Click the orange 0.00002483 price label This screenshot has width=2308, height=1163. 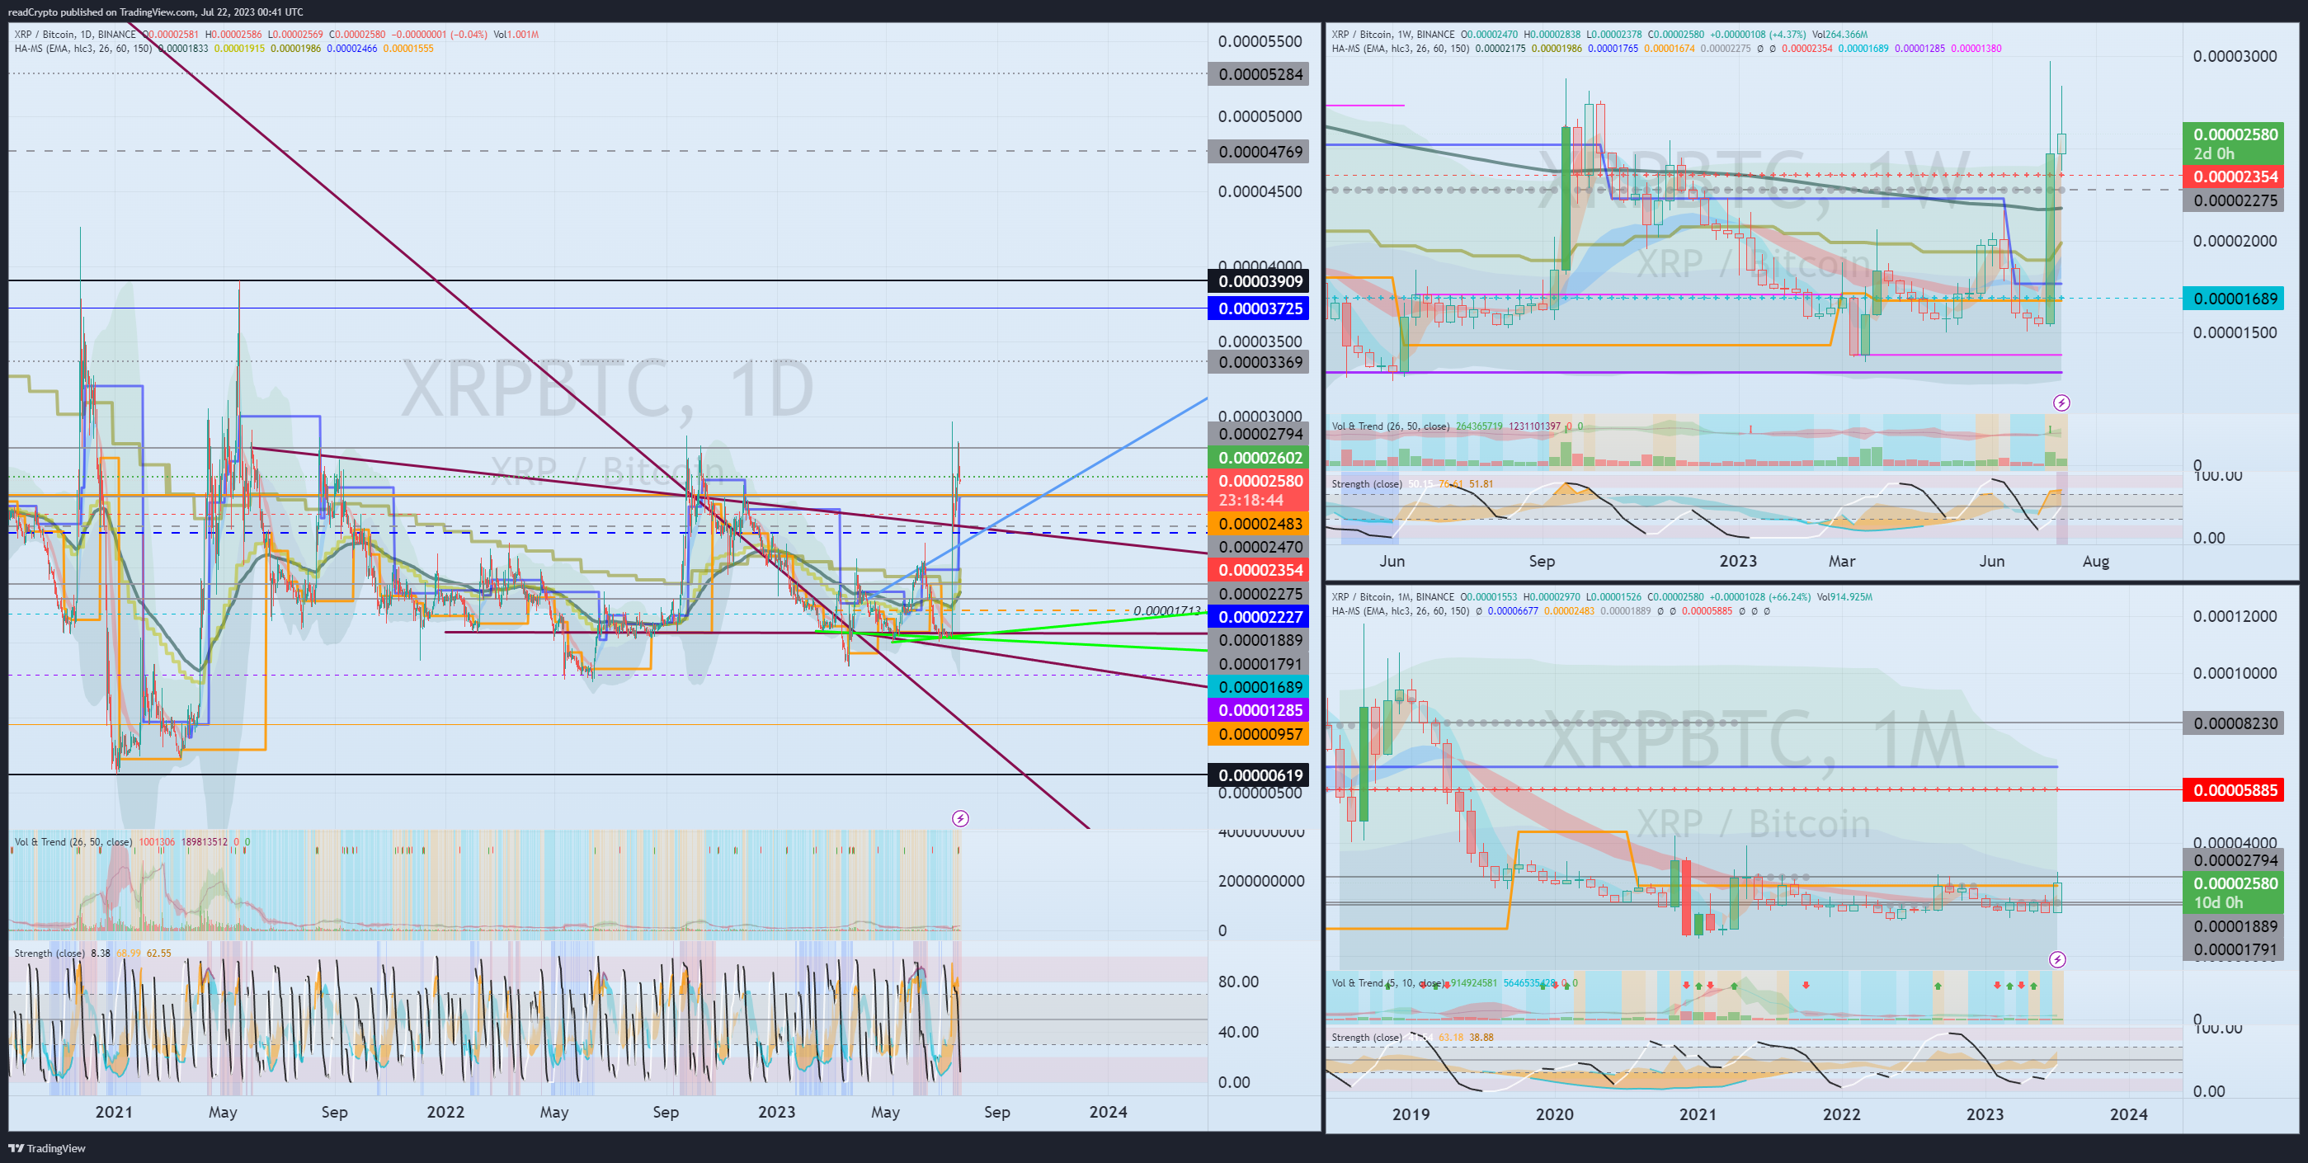[x=1259, y=523]
